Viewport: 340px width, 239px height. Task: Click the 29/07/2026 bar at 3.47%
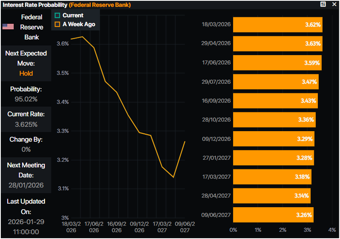(x=275, y=82)
